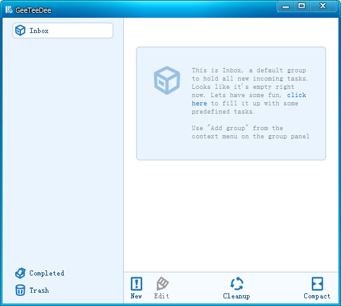Click the Cleanup toolbar label
341x306 pixels.
[x=236, y=296]
